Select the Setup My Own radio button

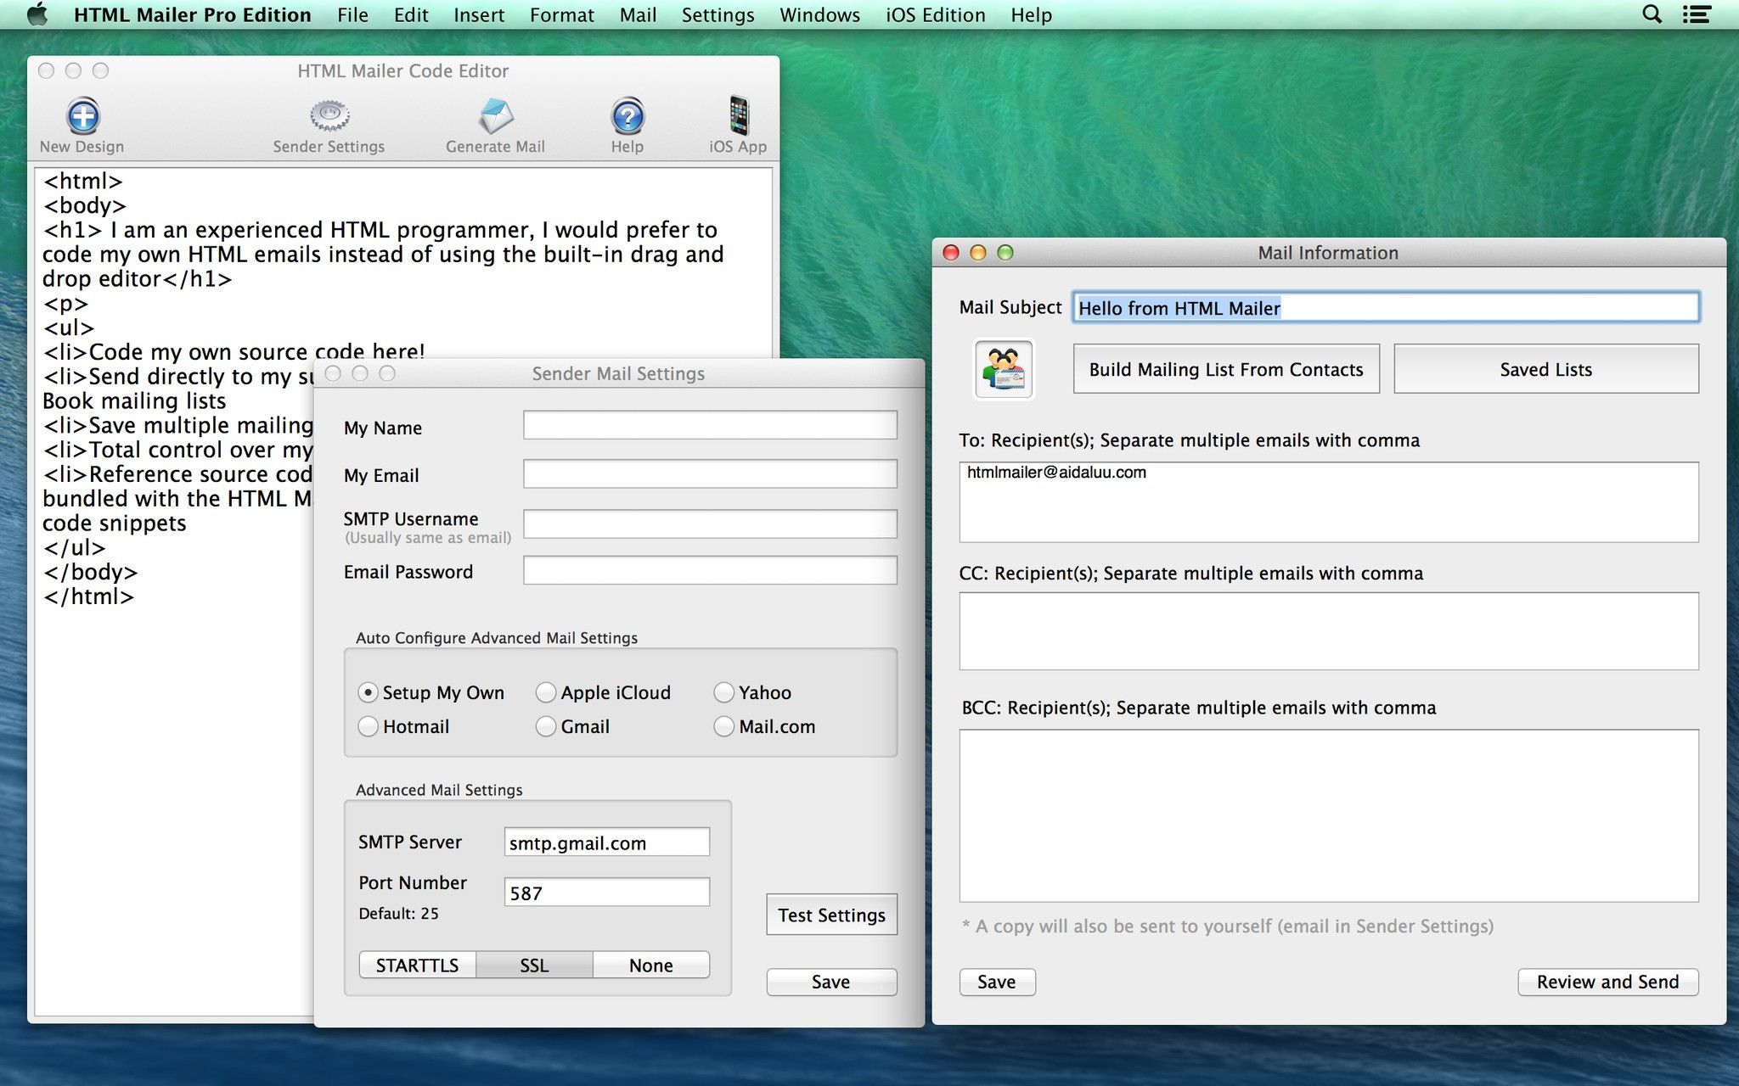(x=368, y=692)
